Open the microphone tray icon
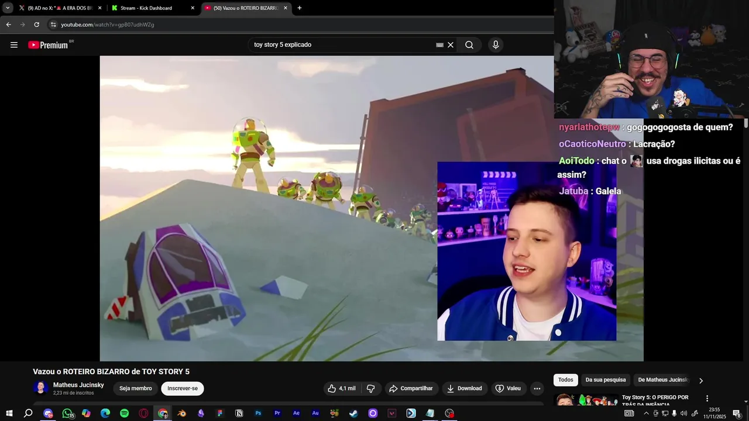Viewport: 749px width, 421px height. pyautogui.click(x=674, y=413)
